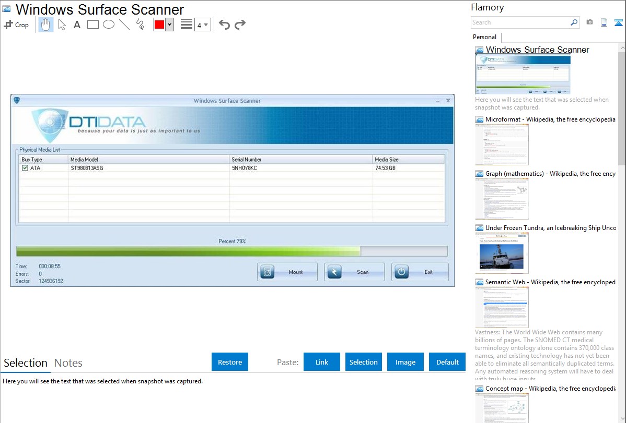626x423 pixels.
Task: Click the Paste Default button
Action: pyautogui.click(x=447, y=362)
